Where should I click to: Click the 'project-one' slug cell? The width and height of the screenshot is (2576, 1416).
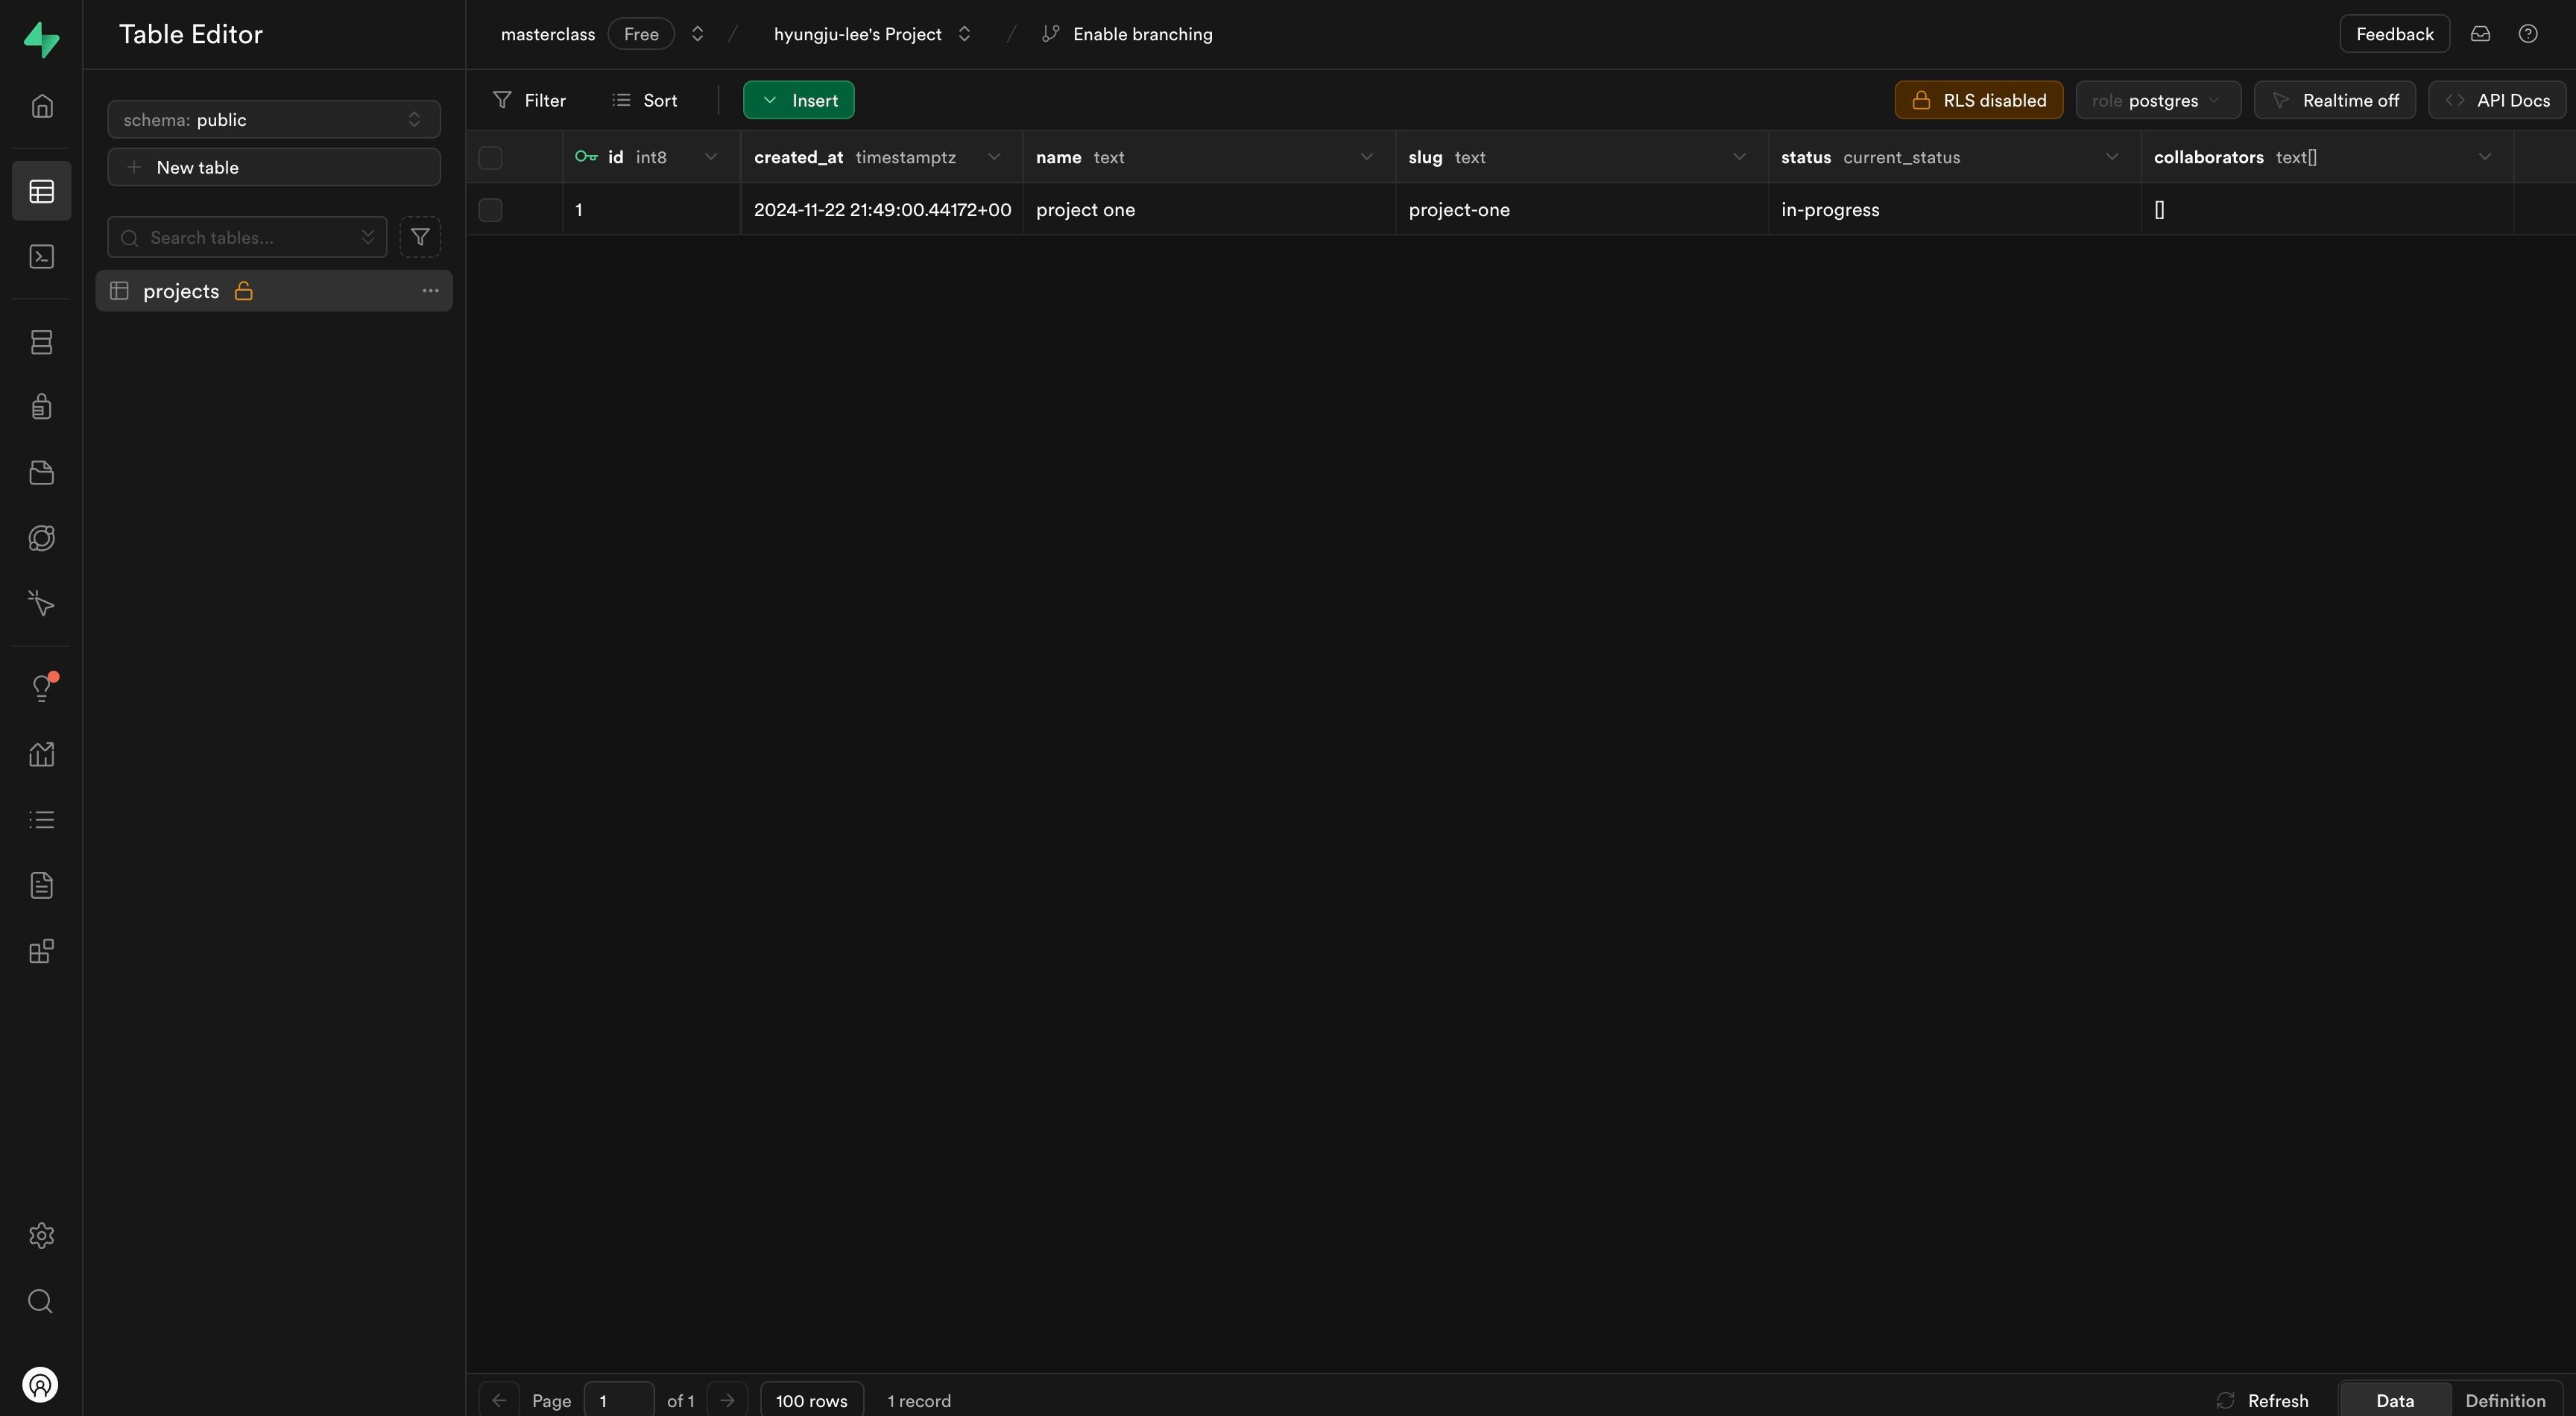click(1582, 210)
